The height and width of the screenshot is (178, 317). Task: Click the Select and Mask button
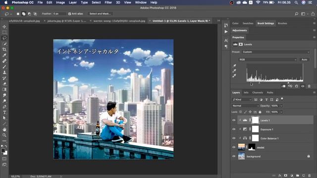point(100,14)
